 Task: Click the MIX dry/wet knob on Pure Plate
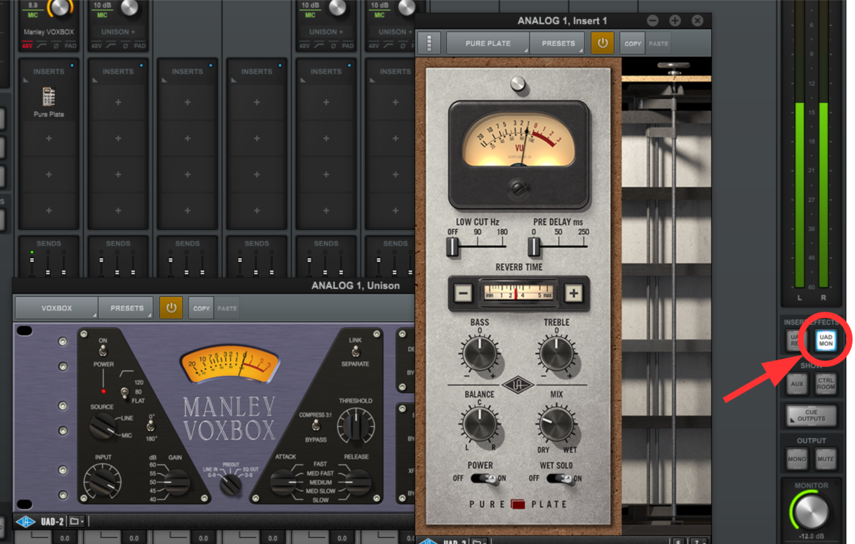pyautogui.click(x=556, y=424)
